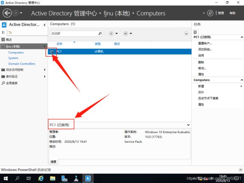The height and width of the screenshot is (183, 244).
Task: Open Windows Start menu
Action: tap(6, 178)
